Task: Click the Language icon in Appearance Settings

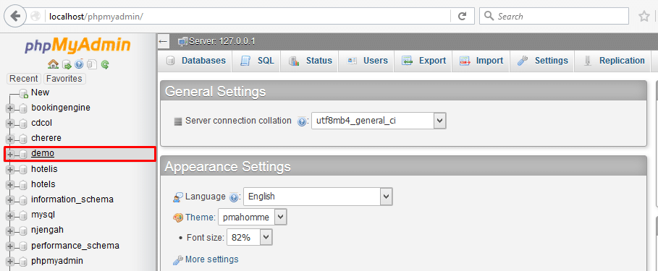Action: click(x=178, y=197)
